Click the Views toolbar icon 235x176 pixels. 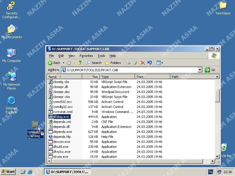pyautogui.click(x=159, y=63)
